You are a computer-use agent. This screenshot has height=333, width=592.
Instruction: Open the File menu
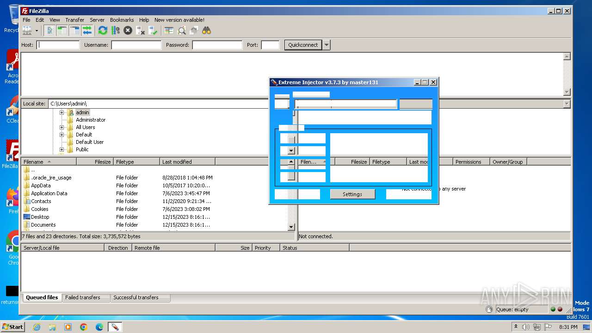[x=26, y=20]
